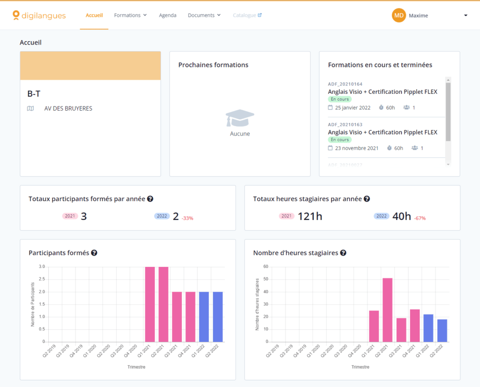Open training ADF_20210163 Anglais Visio
The height and width of the screenshot is (387, 480).
coord(382,132)
